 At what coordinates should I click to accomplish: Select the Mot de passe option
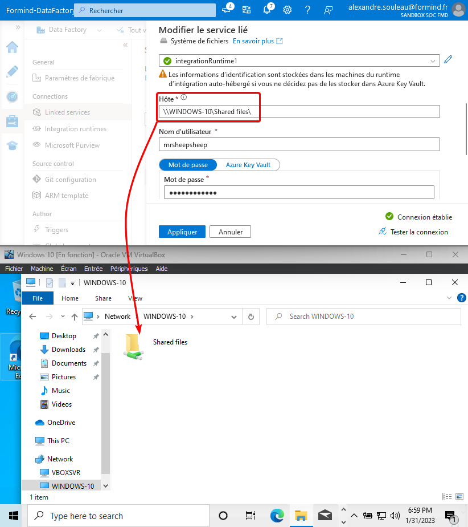pyautogui.click(x=188, y=165)
